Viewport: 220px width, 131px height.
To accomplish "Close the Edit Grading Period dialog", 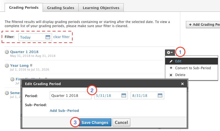I will coord(182,84).
